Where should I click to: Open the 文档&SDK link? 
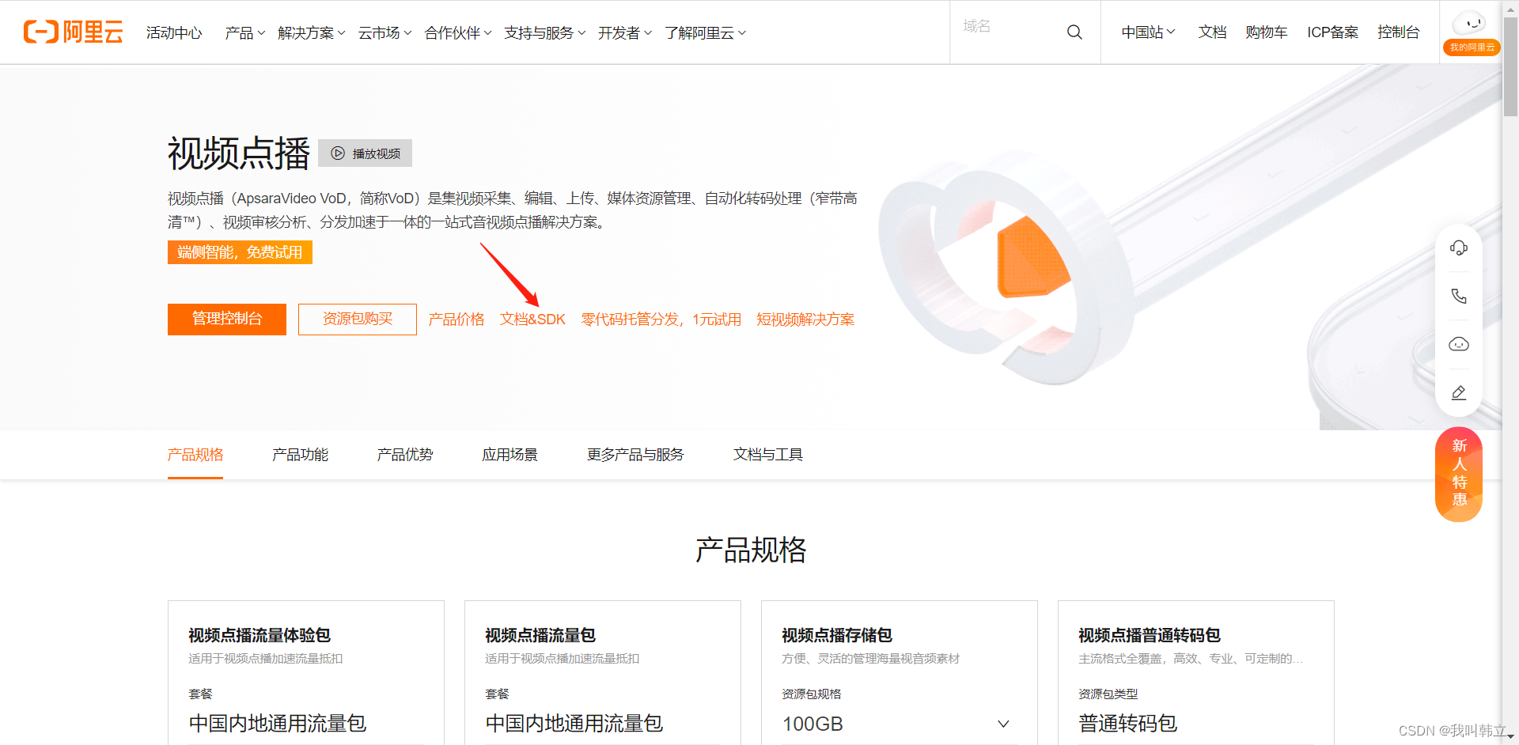tap(532, 320)
